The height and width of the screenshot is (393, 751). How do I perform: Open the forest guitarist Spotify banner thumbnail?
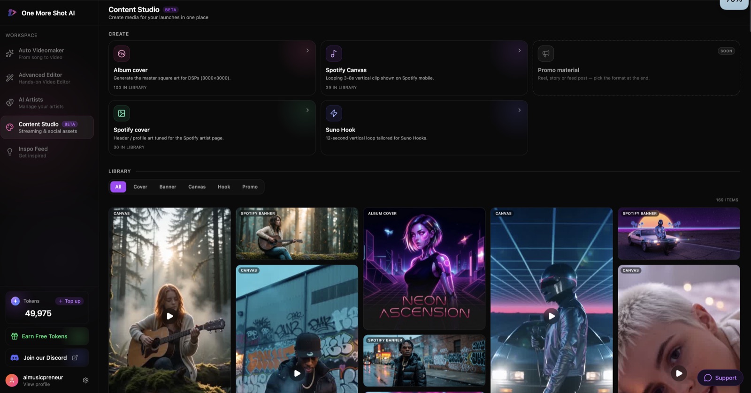(x=297, y=234)
